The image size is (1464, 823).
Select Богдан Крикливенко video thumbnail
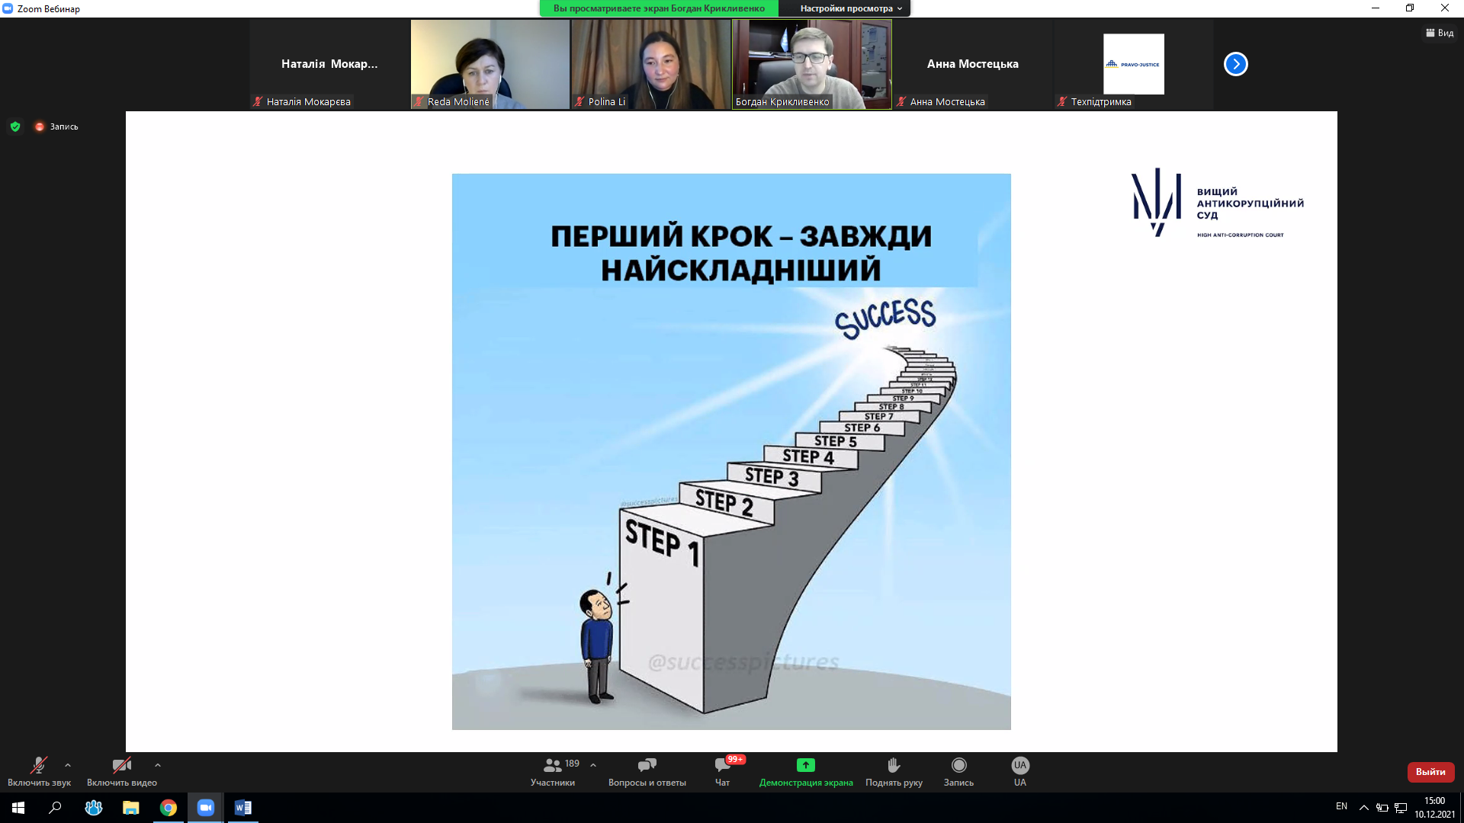point(811,64)
